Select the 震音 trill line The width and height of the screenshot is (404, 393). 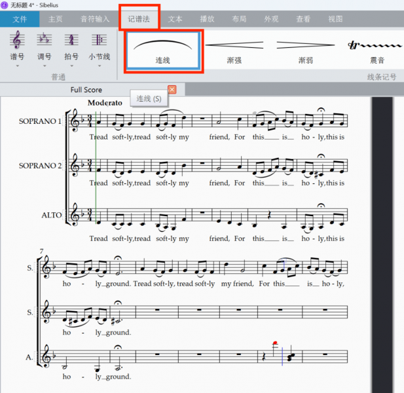(376, 51)
